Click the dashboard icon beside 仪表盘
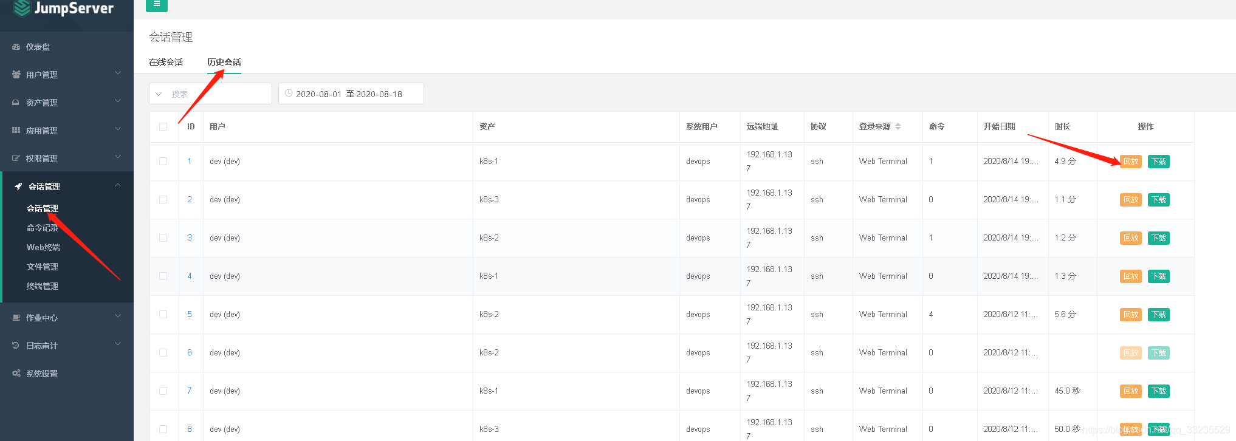Image resolution: width=1236 pixels, height=441 pixels. pos(16,47)
